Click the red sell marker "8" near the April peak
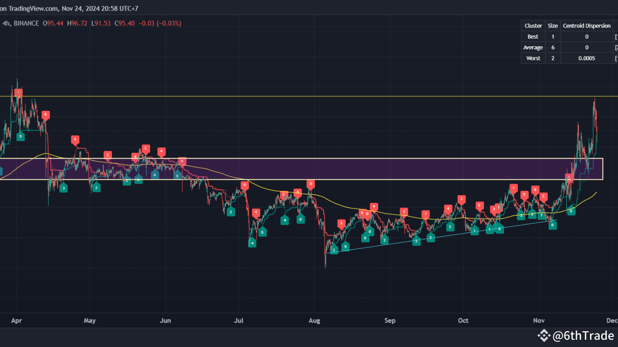618x347 pixels. point(46,115)
